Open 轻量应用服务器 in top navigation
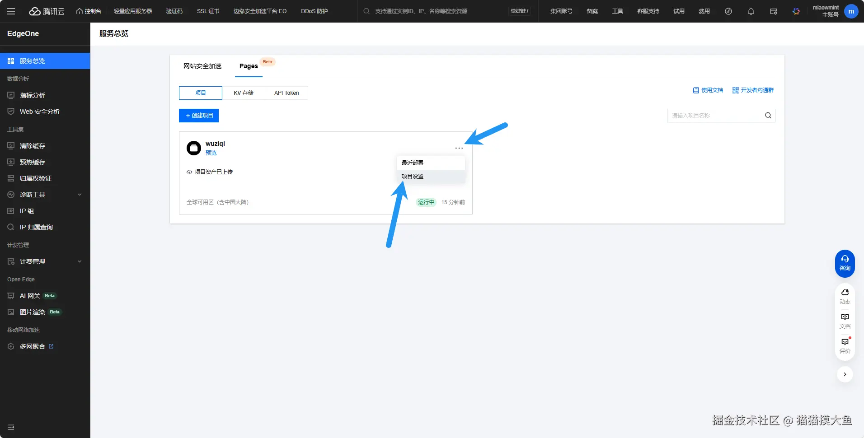 pyautogui.click(x=133, y=11)
